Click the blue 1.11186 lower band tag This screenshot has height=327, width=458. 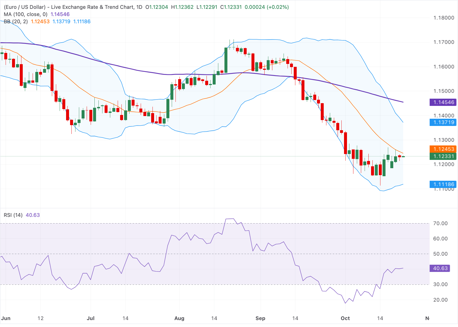click(x=443, y=184)
